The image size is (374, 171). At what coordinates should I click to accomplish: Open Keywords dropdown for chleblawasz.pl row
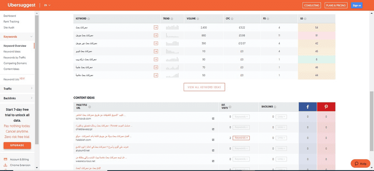point(241,127)
